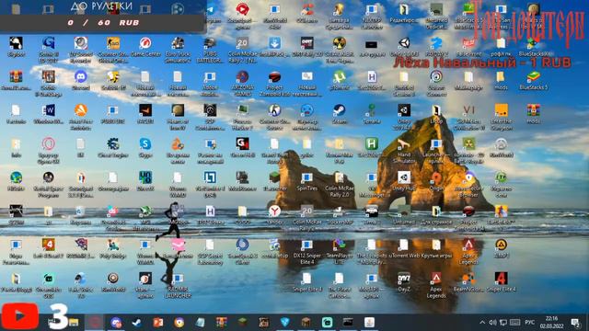
Task: Open the TLauncher Minecraft icon
Action: [274, 177]
